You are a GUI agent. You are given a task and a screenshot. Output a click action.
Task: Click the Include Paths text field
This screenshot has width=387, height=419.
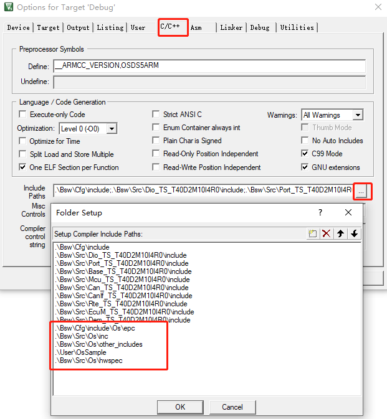[x=203, y=190]
